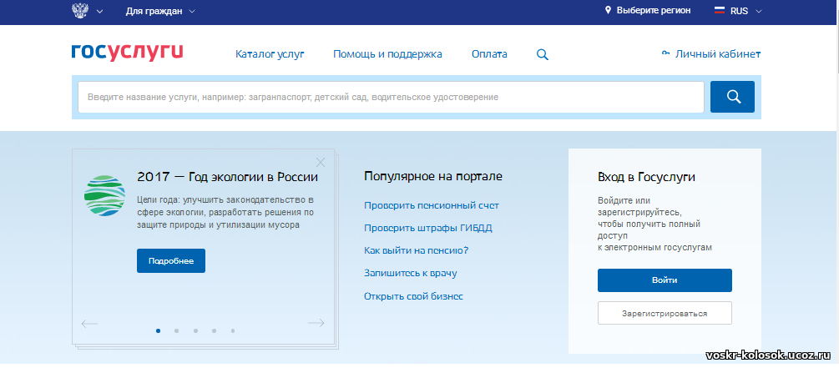The image size is (839, 368).
Task: Open 'Как выйти на пенсию?' link
Action: (417, 250)
